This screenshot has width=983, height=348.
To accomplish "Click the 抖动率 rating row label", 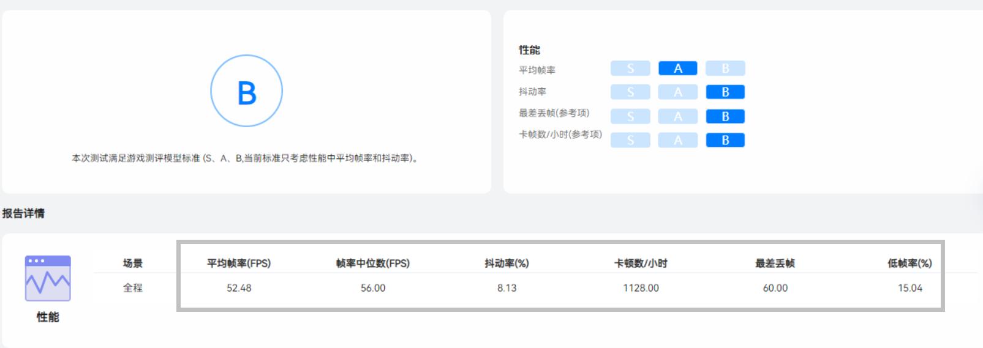I will click(532, 92).
